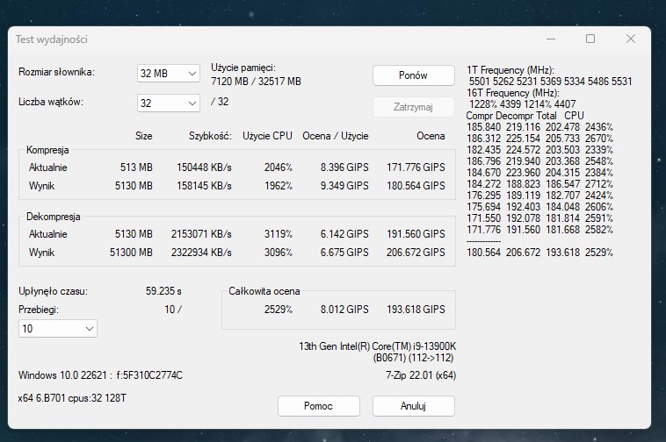Select the Liczba wątków label
The width and height of the screenshot is (666, 442).
coord(51,102)
